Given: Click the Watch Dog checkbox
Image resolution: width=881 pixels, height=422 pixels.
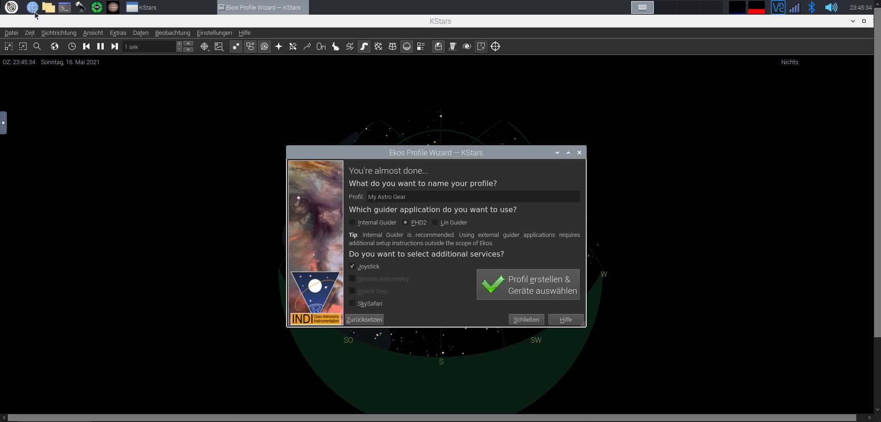Looking at the screenshot, I should 352,291.
